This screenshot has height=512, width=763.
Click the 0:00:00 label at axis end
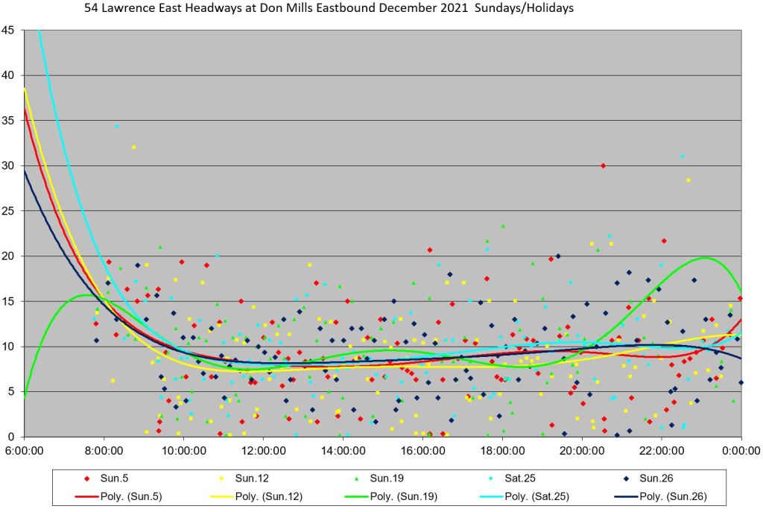[741, 452]
